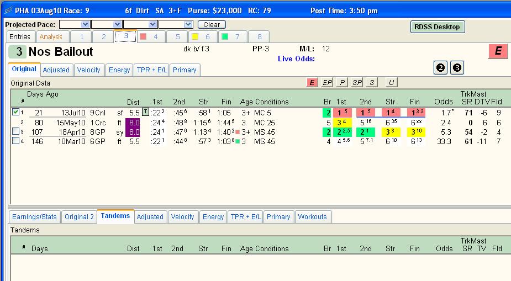
Task: Click the Days Ago column header
Action: click(x=43, y=94)
